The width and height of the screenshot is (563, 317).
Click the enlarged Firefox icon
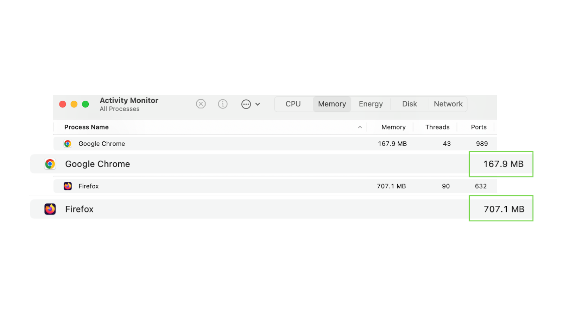click(50, 209)
